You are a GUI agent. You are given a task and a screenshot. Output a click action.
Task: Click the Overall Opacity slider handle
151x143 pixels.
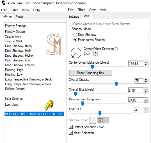pyautogui.click(x=116, y=84)
